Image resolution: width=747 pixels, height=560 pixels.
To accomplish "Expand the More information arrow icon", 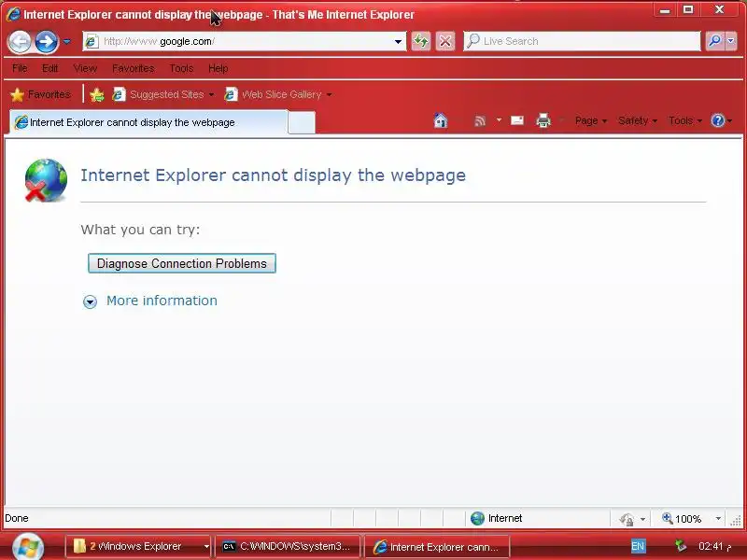I will (90, 301).
